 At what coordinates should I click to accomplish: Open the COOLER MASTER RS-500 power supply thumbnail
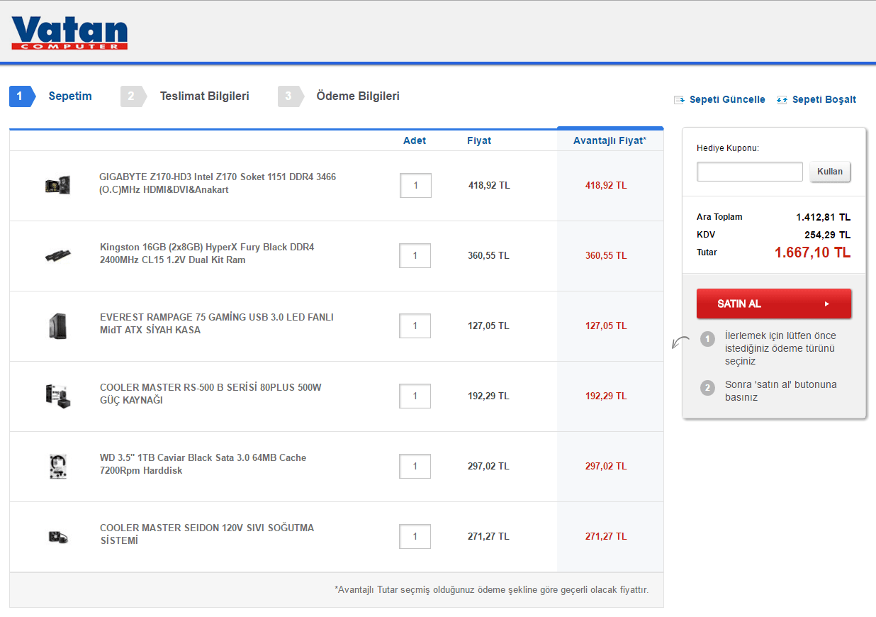[57, 396]
